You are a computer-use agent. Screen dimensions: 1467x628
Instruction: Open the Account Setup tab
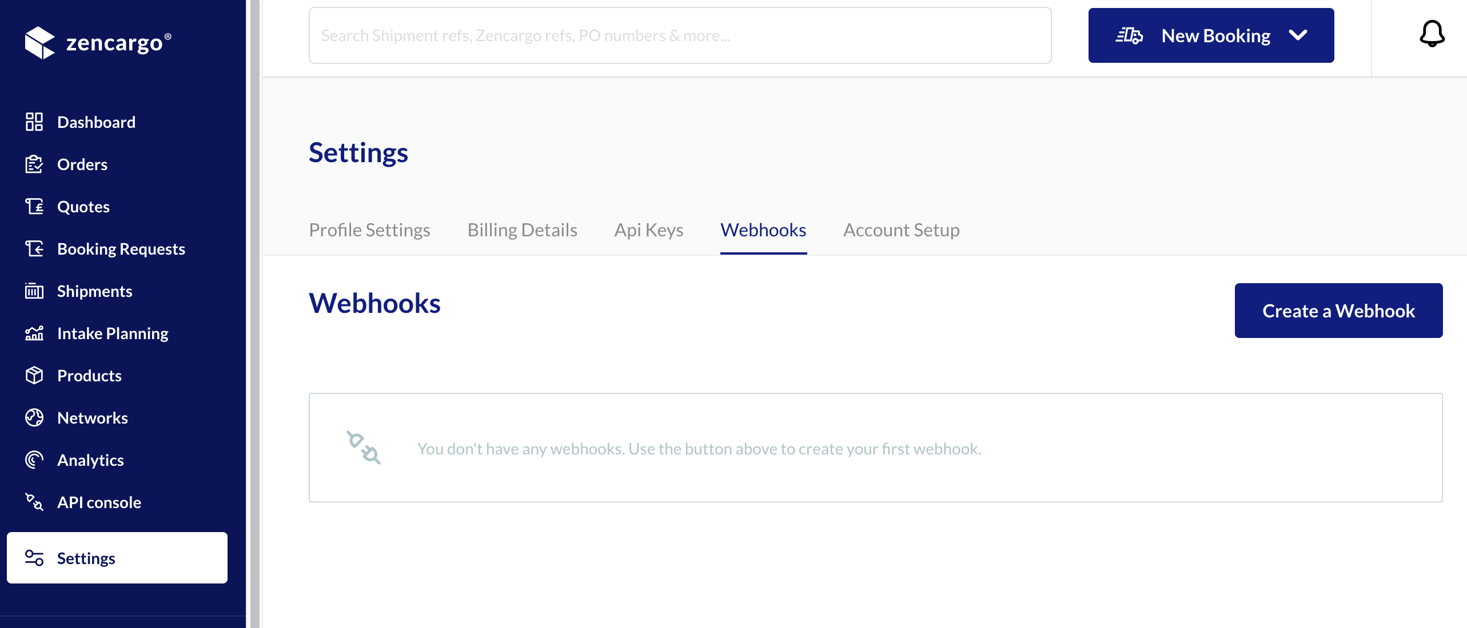901,230
